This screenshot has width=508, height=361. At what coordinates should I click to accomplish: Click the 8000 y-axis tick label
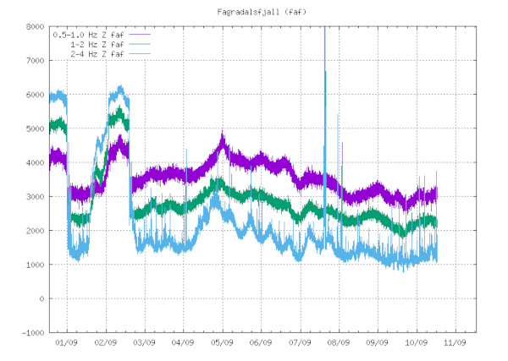click(34, 27)
